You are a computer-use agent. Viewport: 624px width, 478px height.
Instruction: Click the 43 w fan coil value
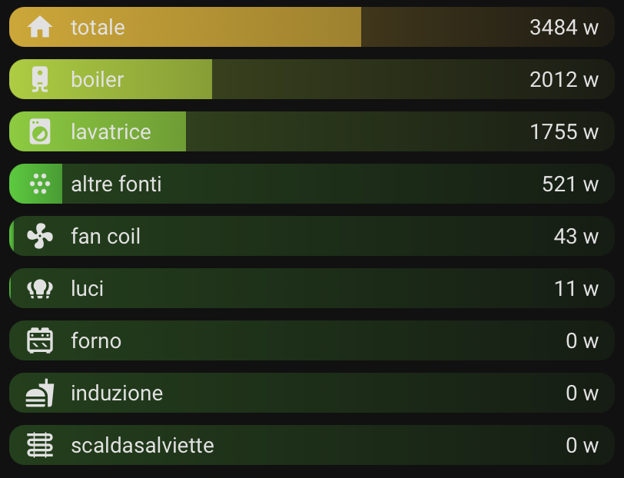(x=576, y=237)
